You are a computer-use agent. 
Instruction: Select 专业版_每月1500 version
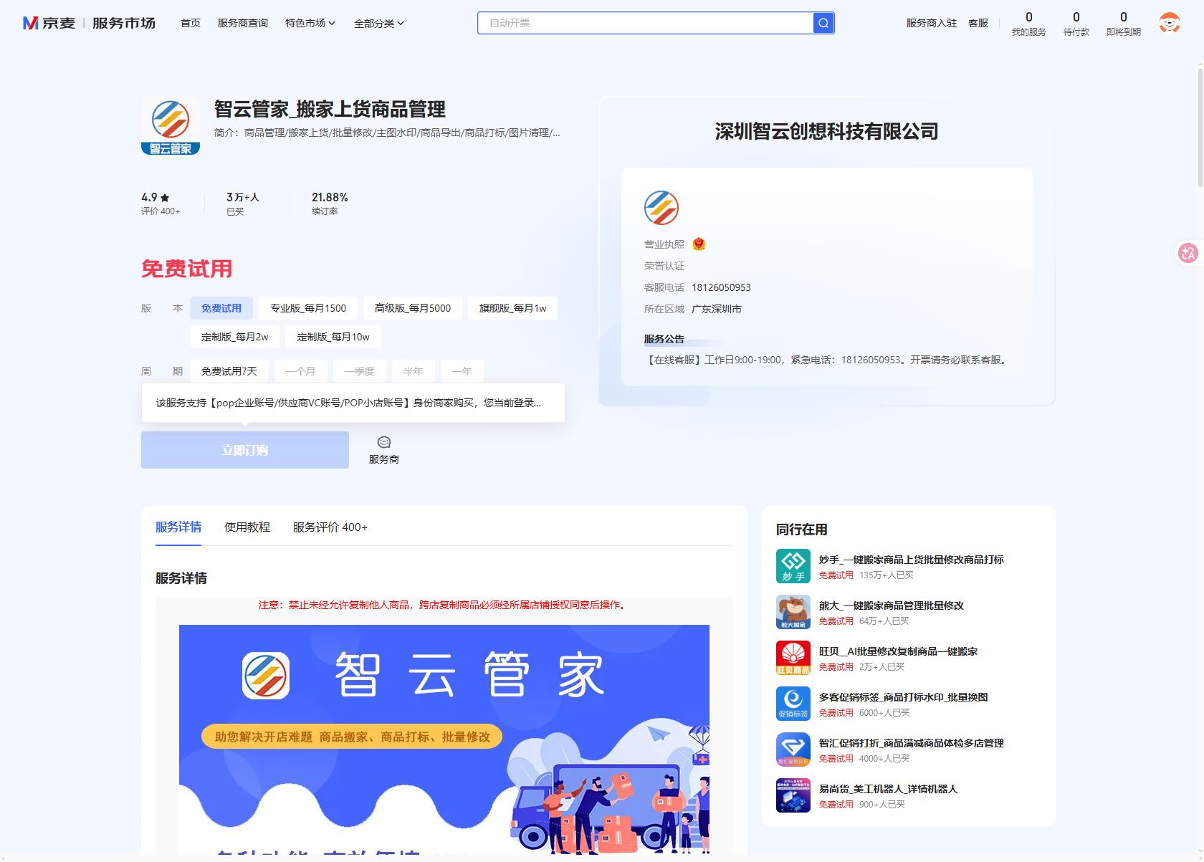click(308, 308)
